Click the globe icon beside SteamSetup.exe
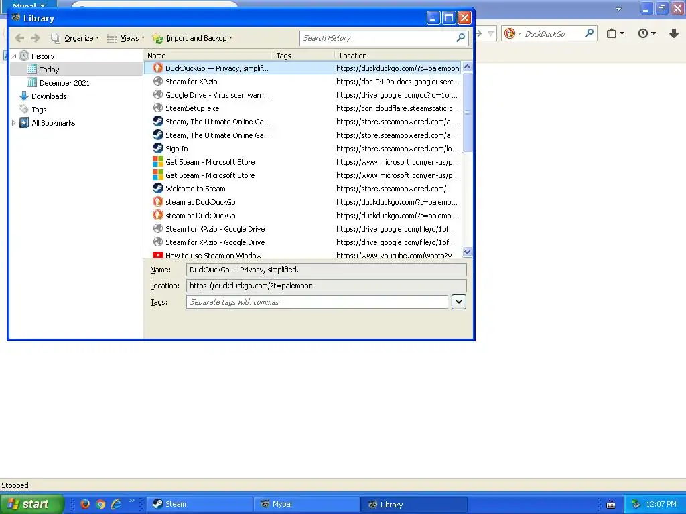The height and width of the screenshot is (514, 686). [158, 108]
